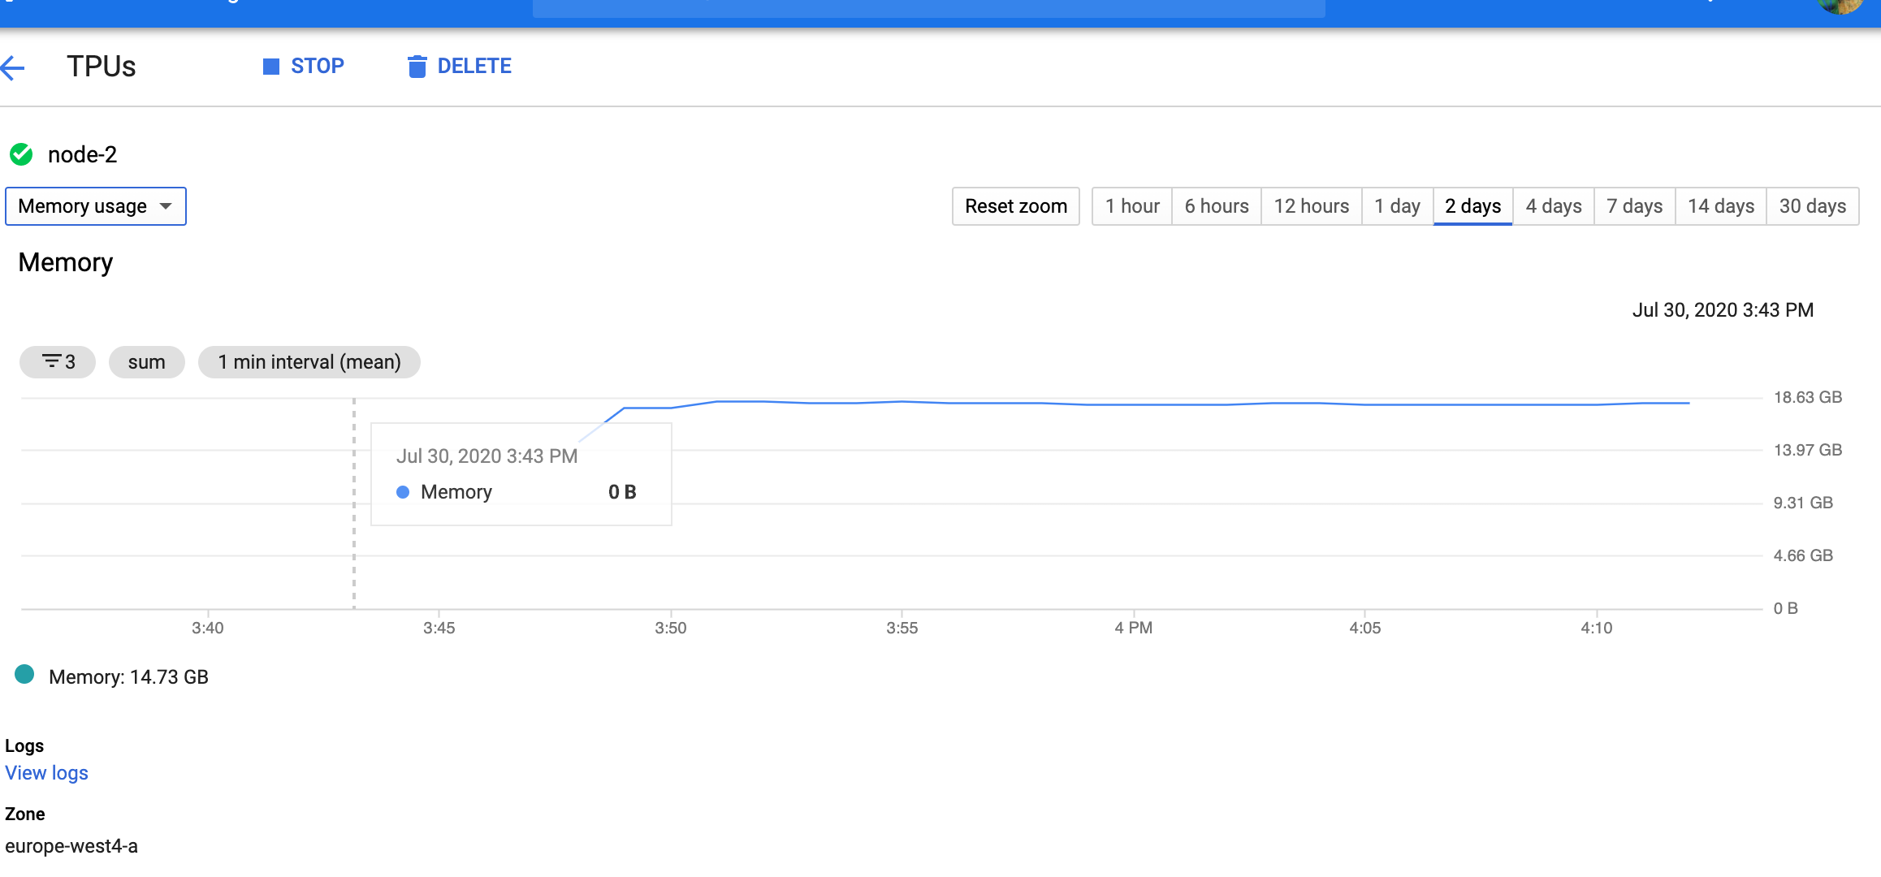Switch to the 12 hours range
Screen dimensions: 1881x877
click(x=1311, y=206)
